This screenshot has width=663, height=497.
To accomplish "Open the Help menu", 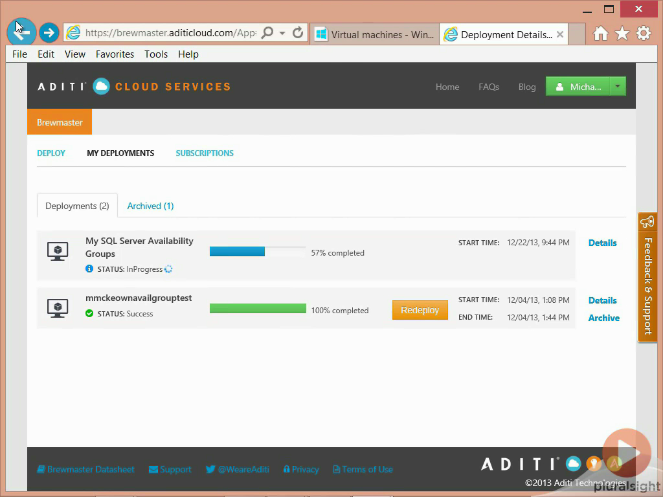I will pyautogui.click(x=188, y=54).
